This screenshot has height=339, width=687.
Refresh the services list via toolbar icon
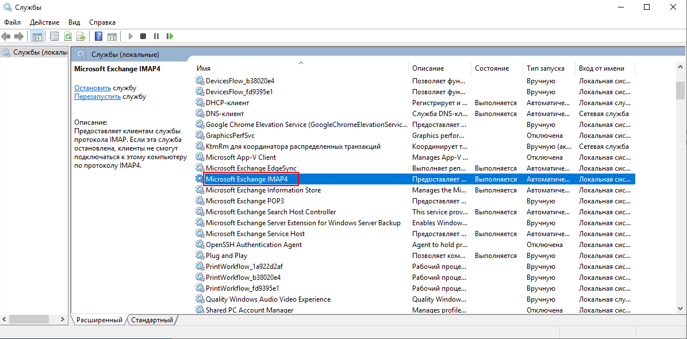pos(67,36)
